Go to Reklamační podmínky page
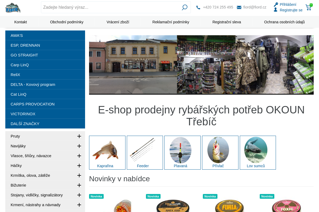 [x=171, y=22]
